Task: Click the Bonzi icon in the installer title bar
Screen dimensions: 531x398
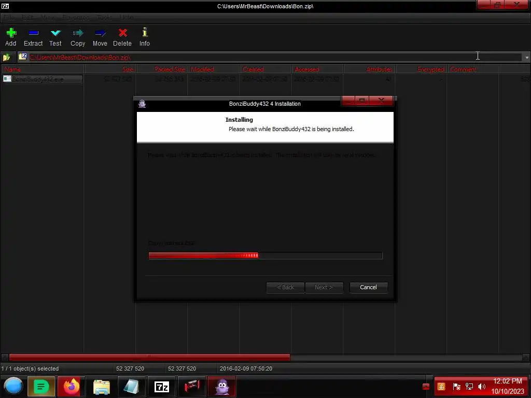Action: point(142,104)
